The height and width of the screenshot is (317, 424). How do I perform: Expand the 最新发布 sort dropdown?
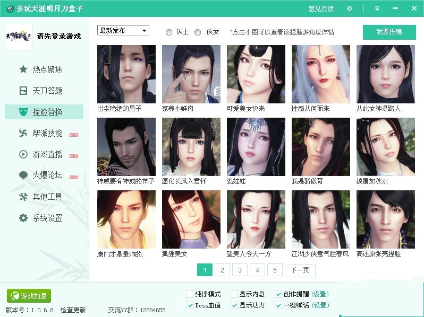(x=123, y=31)
